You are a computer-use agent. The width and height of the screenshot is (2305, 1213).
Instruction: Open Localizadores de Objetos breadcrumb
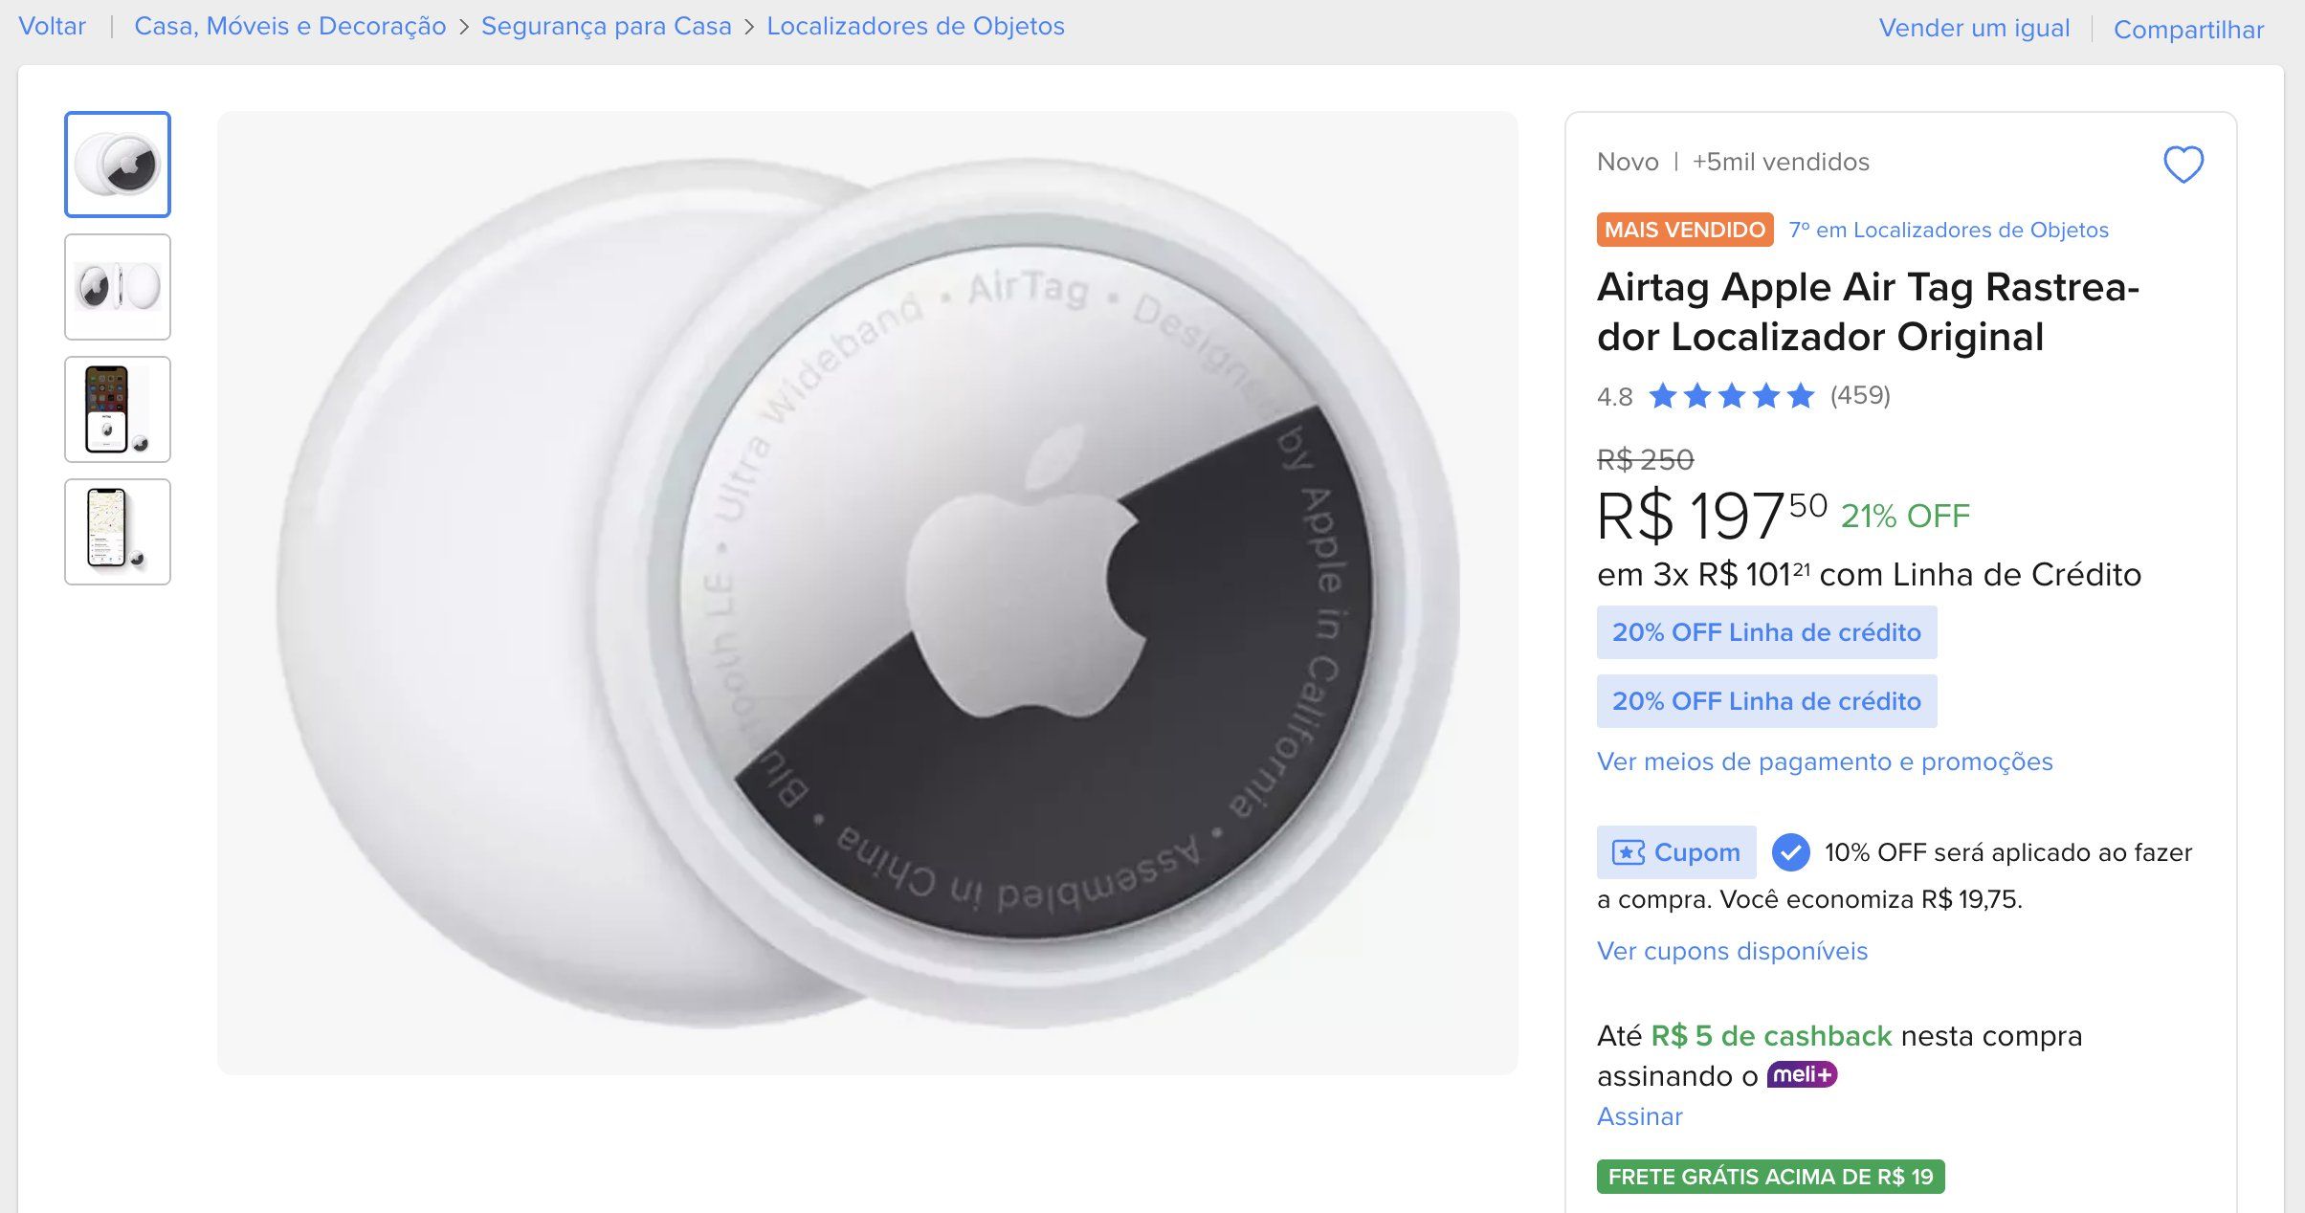pos(916,26)
